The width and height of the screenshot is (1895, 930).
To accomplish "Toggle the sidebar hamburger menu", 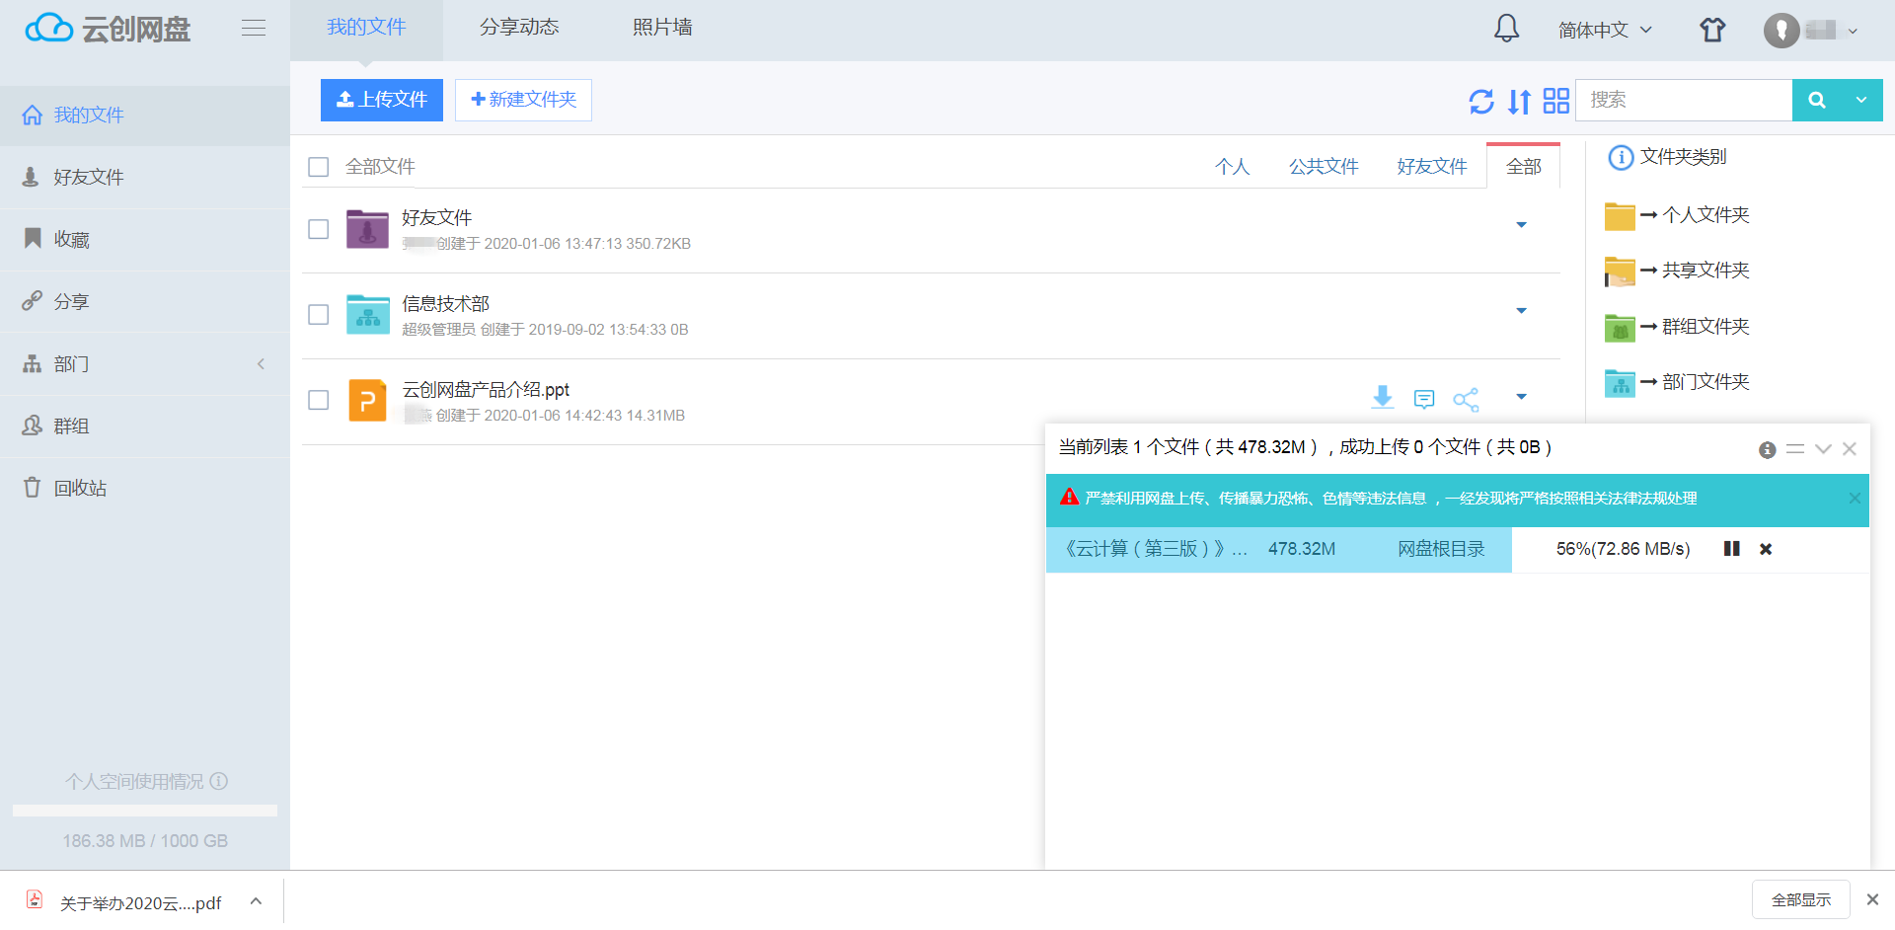I will pos(254,29).
